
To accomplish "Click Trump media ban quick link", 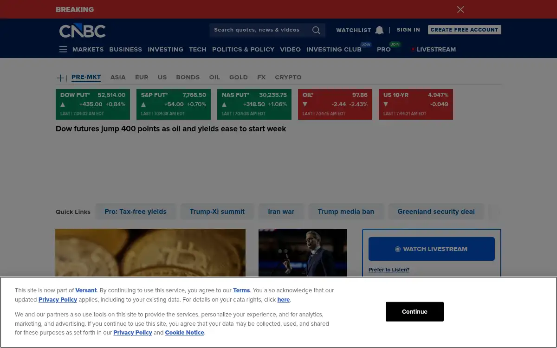I will point(346,212).
